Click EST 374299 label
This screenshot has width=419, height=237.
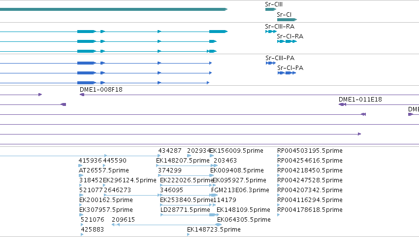click(170, 170)
